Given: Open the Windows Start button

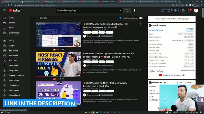Looking at the screenshot, I should click(2, 112).
